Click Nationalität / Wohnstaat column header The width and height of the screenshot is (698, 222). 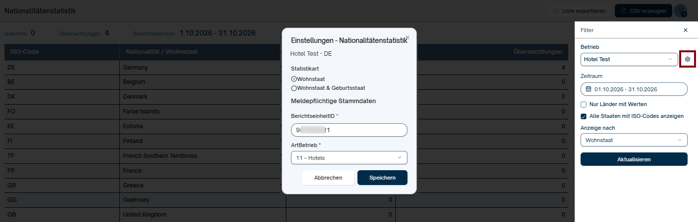[203, 52]
